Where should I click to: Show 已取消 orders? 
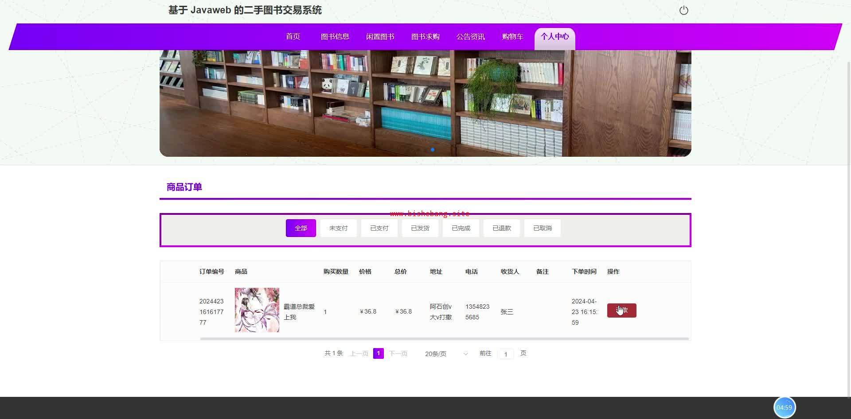pyautogui.click(x=543, y=228)
